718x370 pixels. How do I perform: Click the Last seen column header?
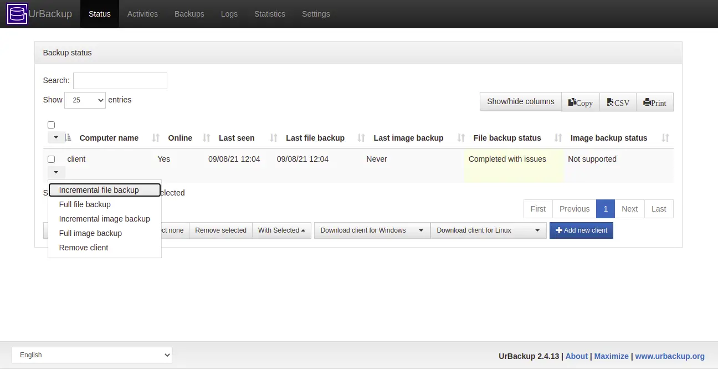(237, 138)
